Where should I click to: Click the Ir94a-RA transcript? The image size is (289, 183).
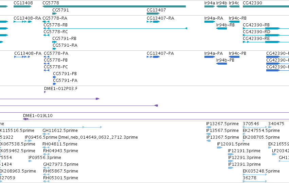tap(210, 22)
